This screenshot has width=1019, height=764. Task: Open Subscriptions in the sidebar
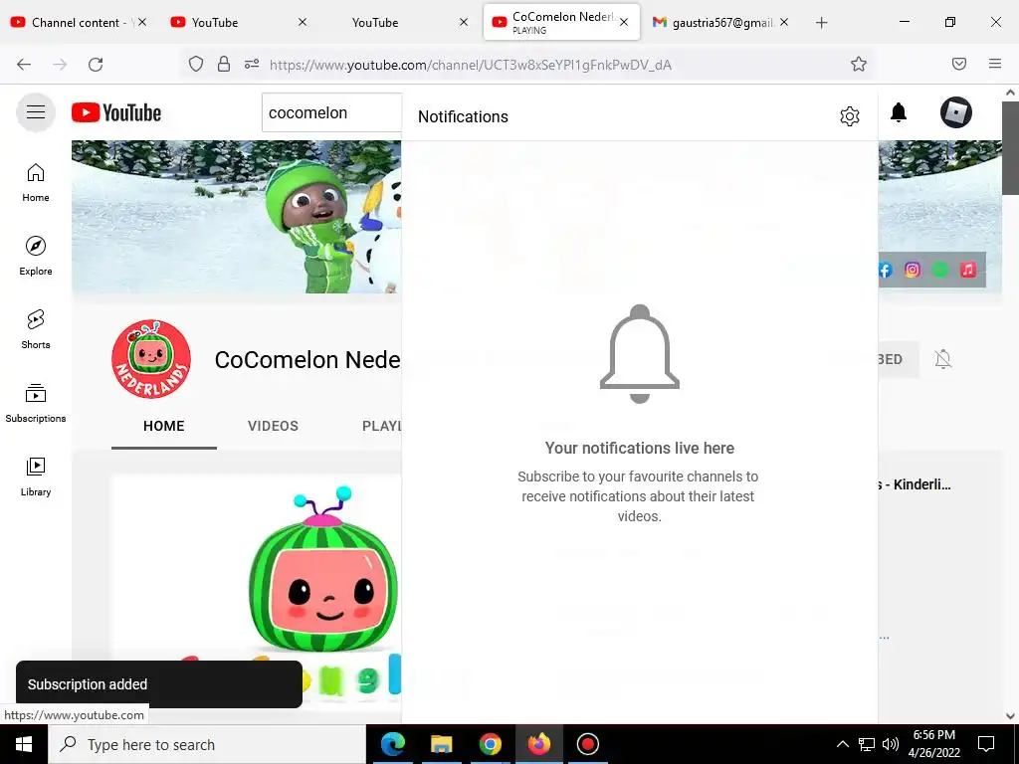point(36,403)
